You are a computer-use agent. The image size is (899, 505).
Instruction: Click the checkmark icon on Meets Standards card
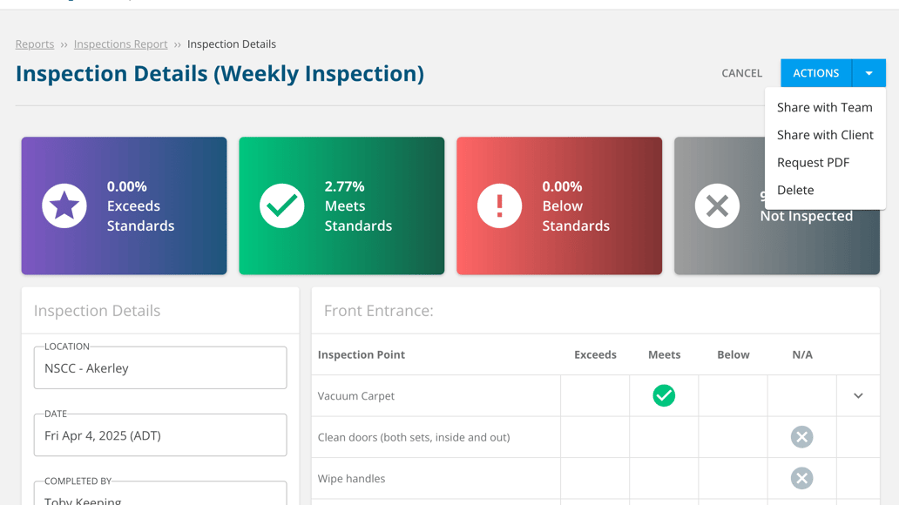point(282,206)
